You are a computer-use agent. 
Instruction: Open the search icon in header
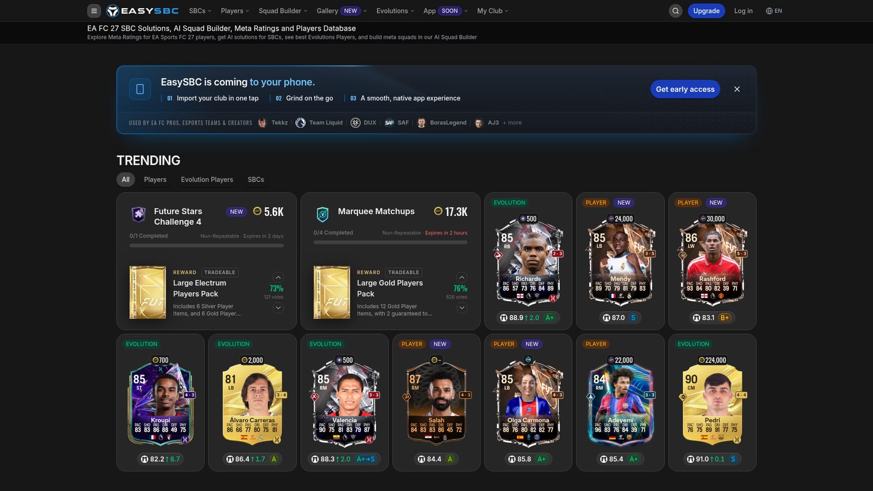(675, 11)
